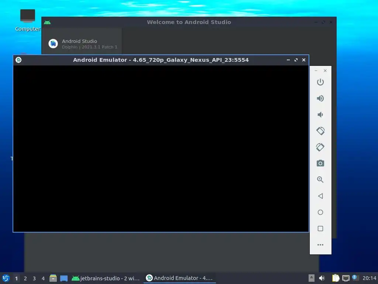This screenshot has width=378, height=284.
Task: Open the Computer desktop icon
Action: click(x=27, y=20)
